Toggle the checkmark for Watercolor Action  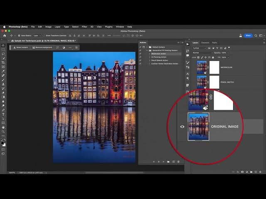point(140,54)
